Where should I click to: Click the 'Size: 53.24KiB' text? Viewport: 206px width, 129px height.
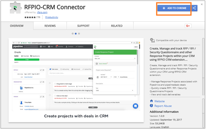tap(157, 123)
